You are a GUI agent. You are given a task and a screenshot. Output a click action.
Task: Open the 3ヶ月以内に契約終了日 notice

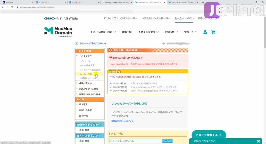pyautogui.click(x=137, y=77)
